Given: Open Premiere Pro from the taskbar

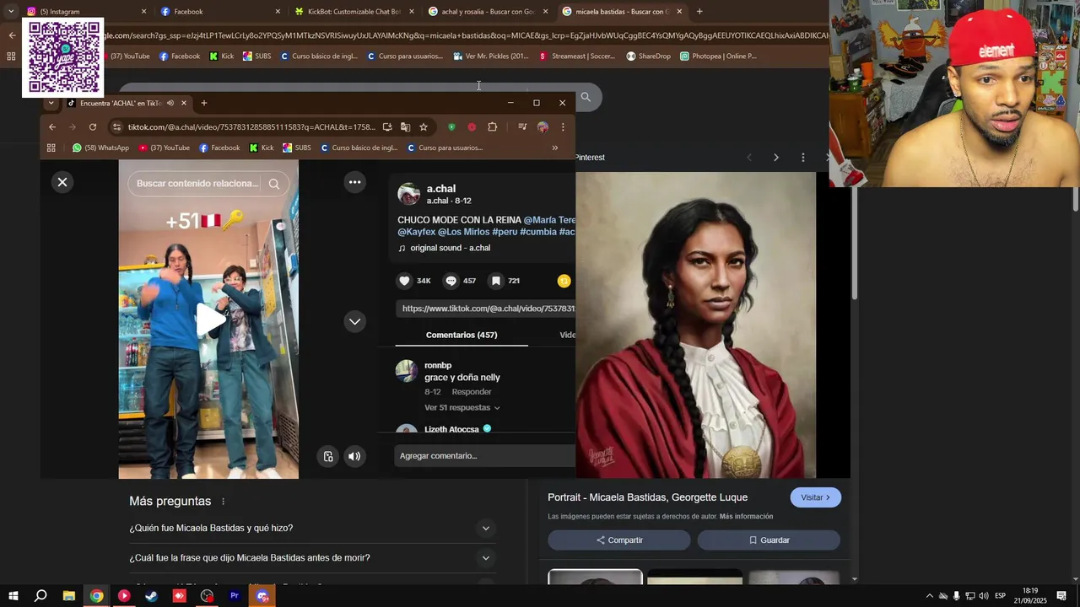Looking at the screenshot, I should [x=235, y=596].
